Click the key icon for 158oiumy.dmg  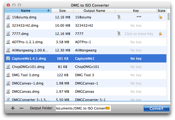click(119, 17)
